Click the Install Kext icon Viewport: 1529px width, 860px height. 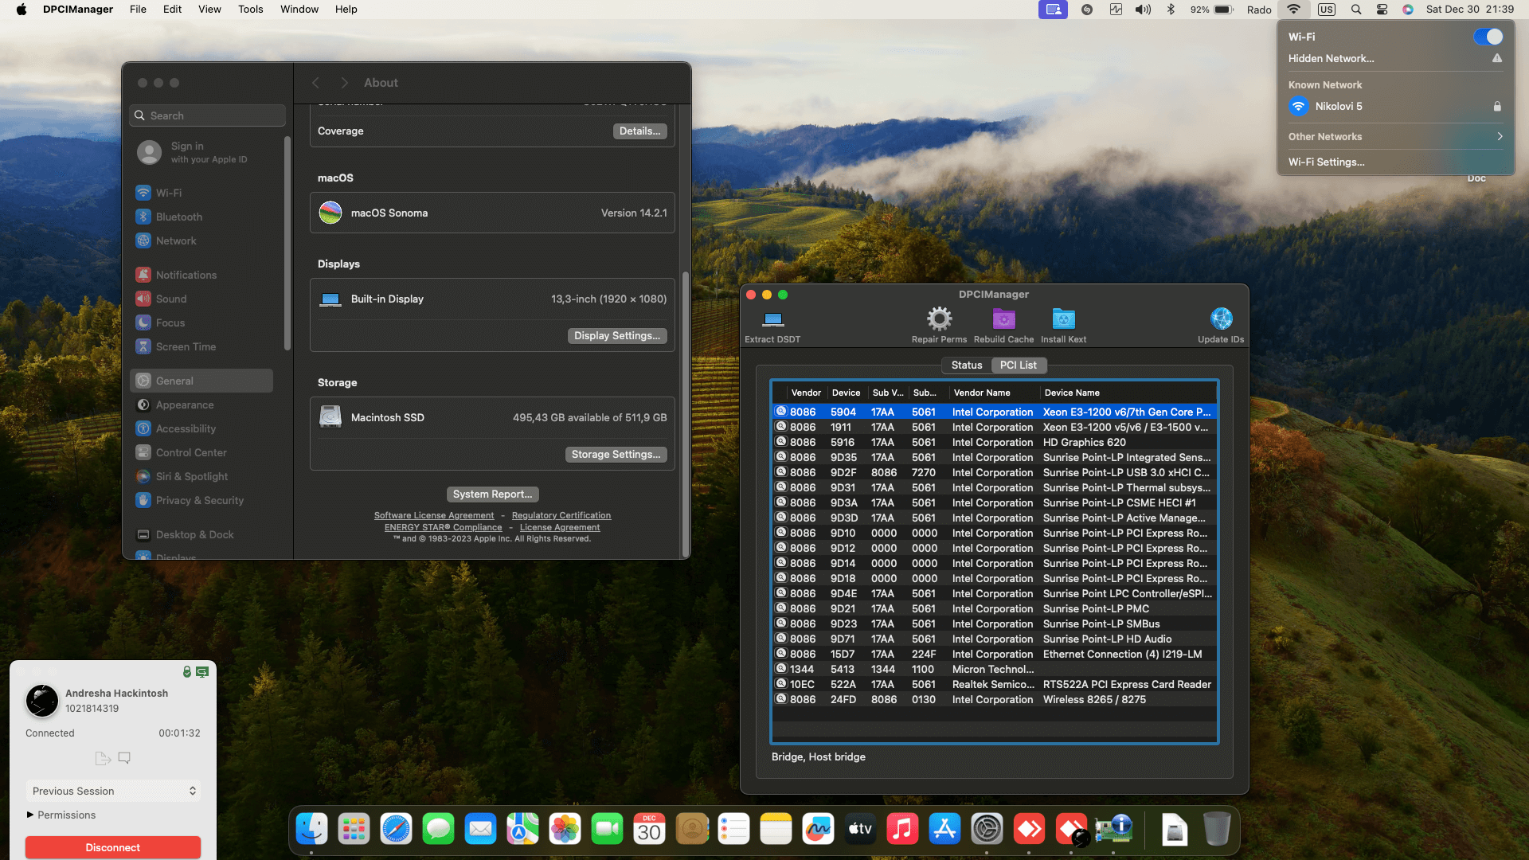(x=1063, y=319)
